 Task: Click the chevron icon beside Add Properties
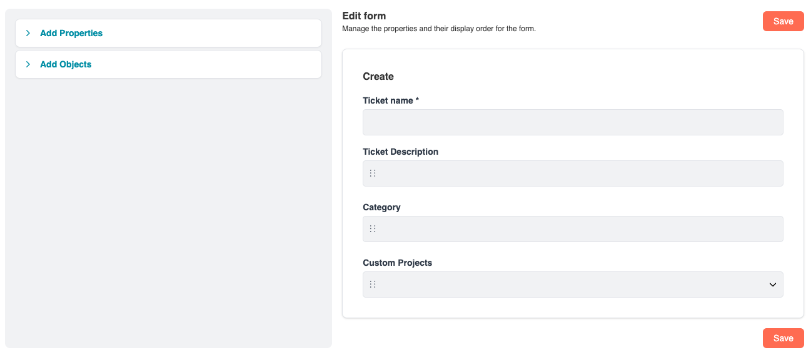point(28,33)
